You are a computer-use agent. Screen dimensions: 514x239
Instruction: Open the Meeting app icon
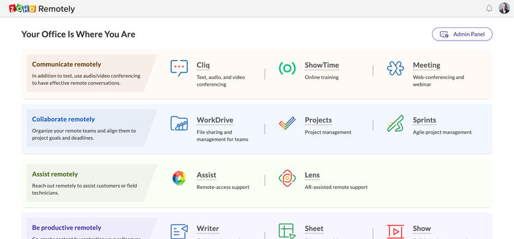coord(396,68)
